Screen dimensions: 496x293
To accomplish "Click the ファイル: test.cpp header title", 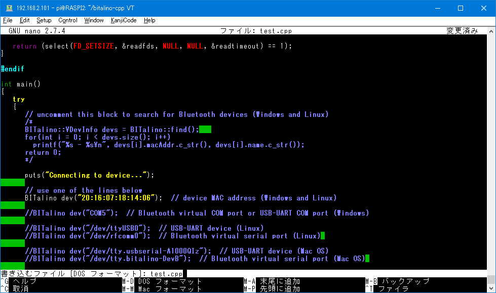I will coord(256,31).
